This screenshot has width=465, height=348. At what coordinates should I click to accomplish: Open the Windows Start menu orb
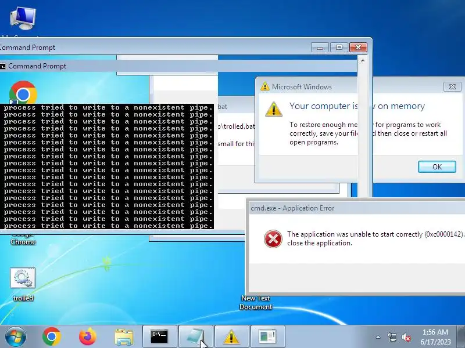pyautogui.click(x=16, y=336)
